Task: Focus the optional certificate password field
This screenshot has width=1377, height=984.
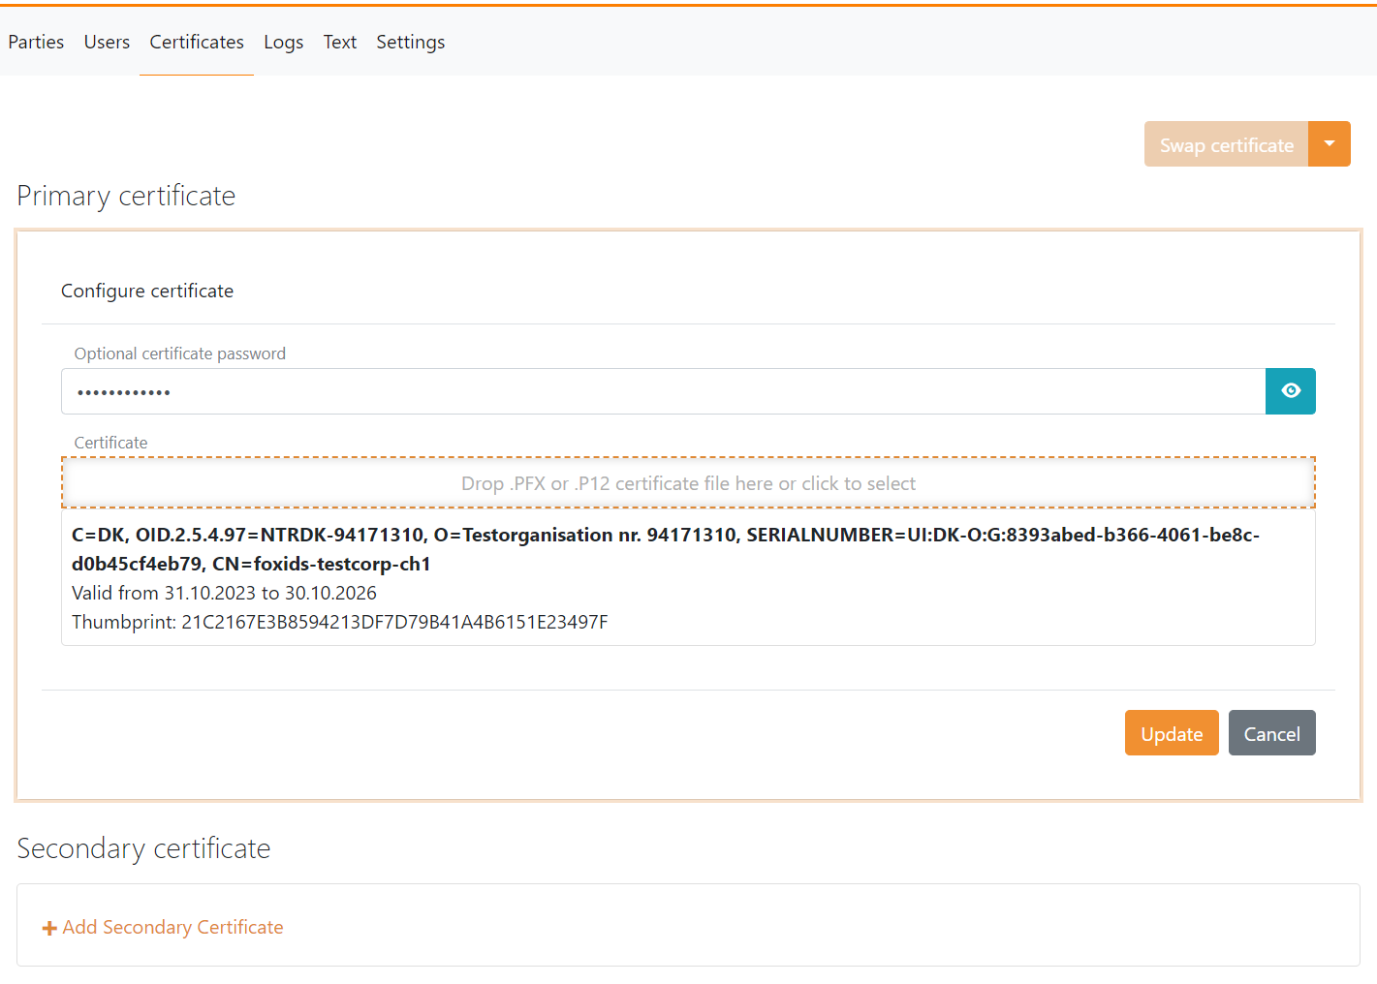Action: point(664,391)
